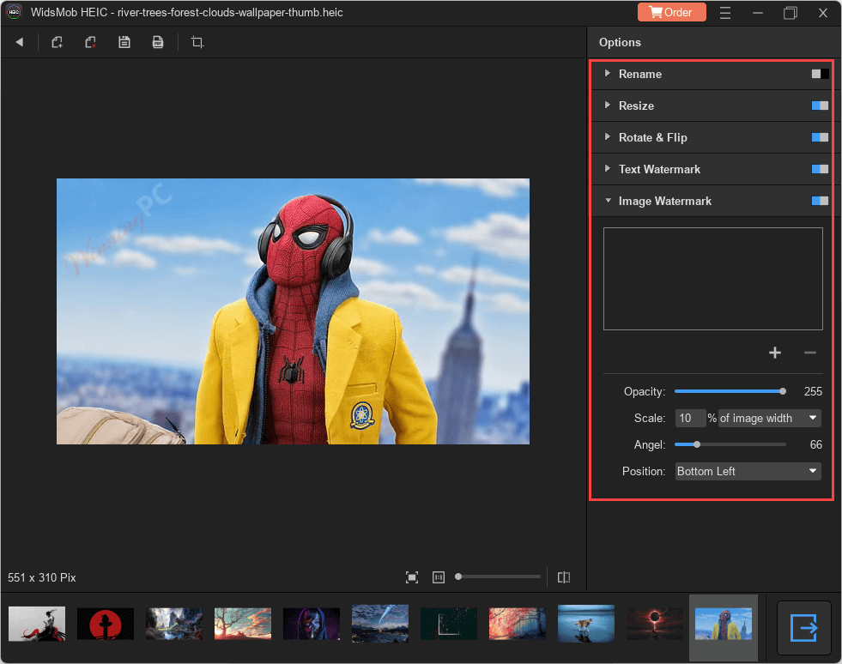Add a new HEIC file to the list
The height and width of the screenshot is (664, 842).
[x=57, y=42]
